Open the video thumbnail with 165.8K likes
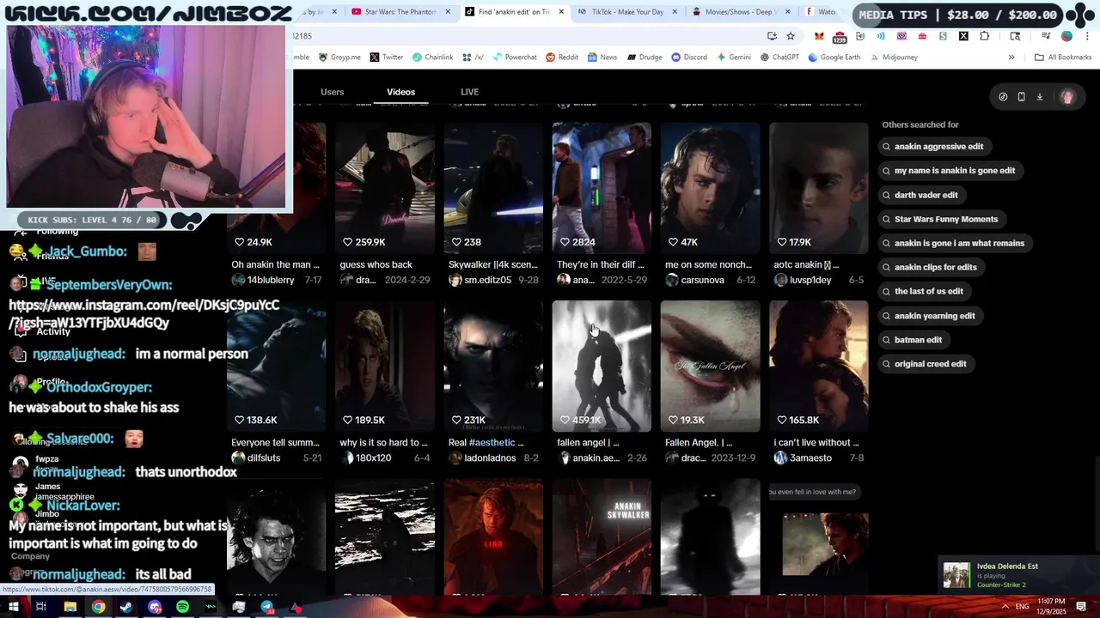 click(818, 366)
